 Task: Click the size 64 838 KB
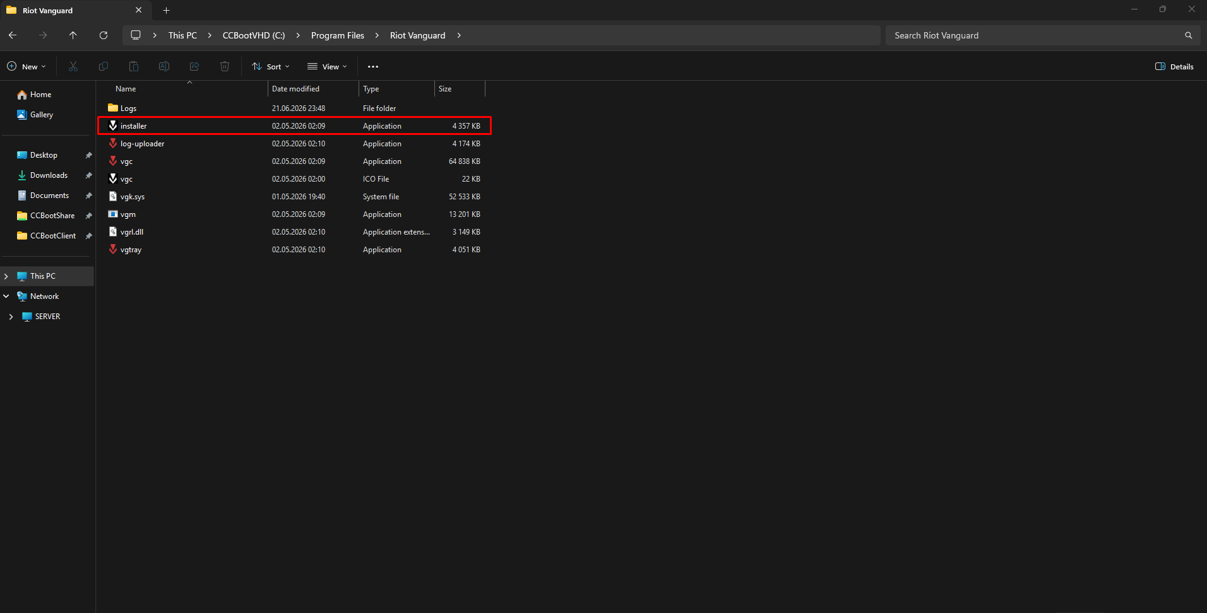(465, 161)
